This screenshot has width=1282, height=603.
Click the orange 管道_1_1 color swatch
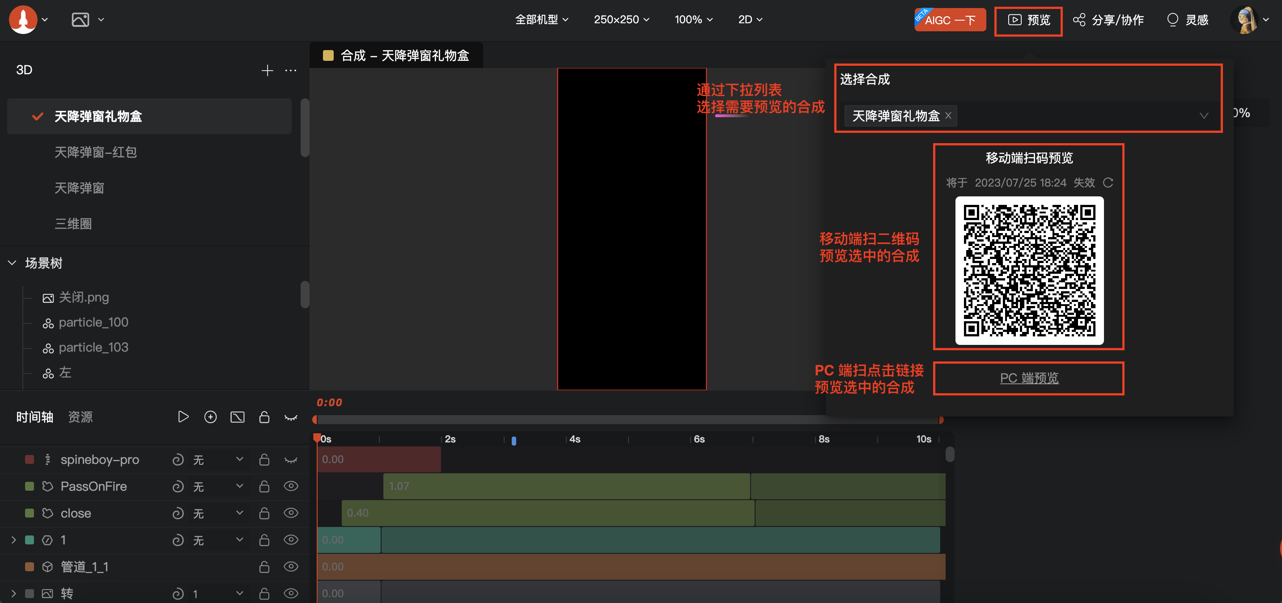tap(30, 567)
